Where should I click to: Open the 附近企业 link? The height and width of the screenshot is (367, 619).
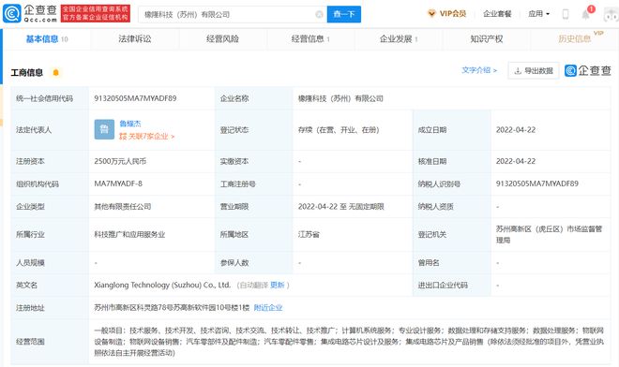coord(268,307)
